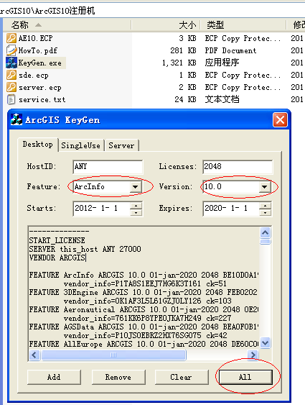Click the START_LICENSE line
This screenshot has height=405, width=305.
[x=57, y=240]
